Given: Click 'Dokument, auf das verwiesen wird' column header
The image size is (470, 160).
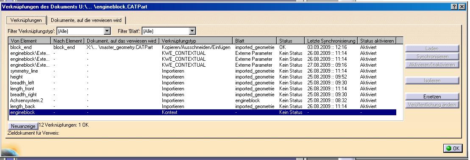Looking at the screenshot, I should 122,41.
